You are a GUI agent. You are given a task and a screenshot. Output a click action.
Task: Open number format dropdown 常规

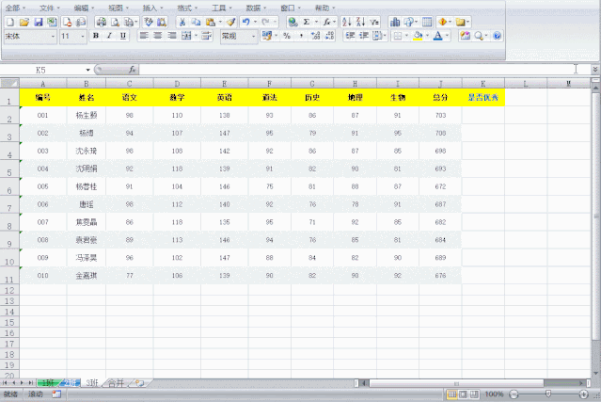pos(253,37)
